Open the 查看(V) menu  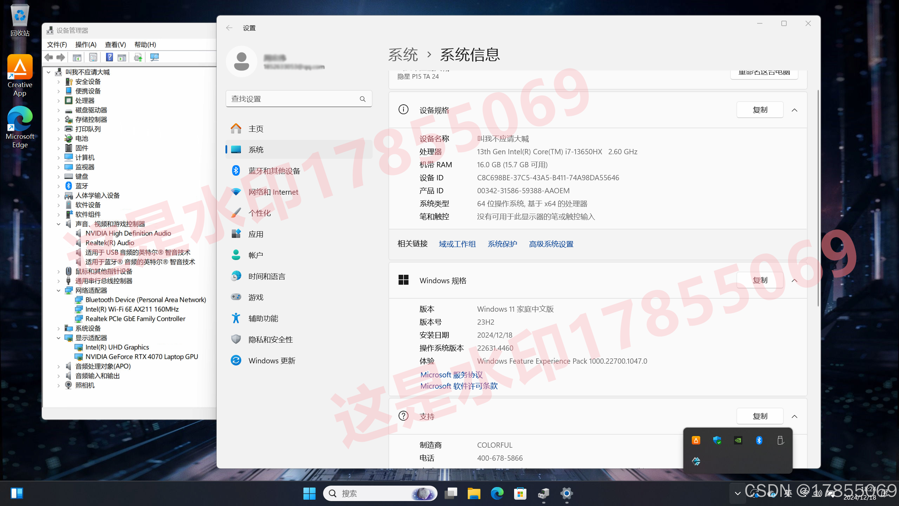[115, 45]
